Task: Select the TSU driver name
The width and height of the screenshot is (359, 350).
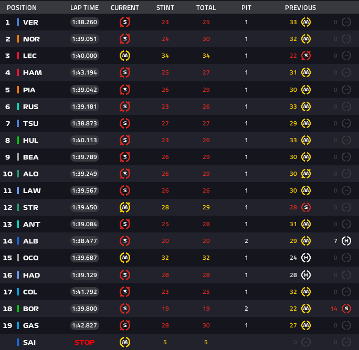Action: click(x=30, y=123)
